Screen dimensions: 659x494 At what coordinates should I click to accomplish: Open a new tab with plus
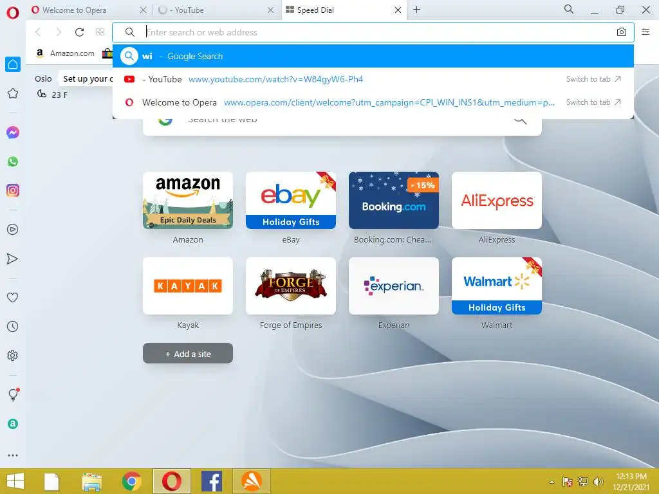416,9
